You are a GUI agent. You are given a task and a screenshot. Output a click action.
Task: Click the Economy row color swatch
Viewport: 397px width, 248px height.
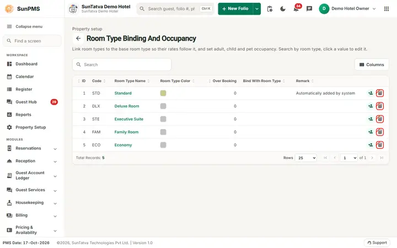(163, 145)
